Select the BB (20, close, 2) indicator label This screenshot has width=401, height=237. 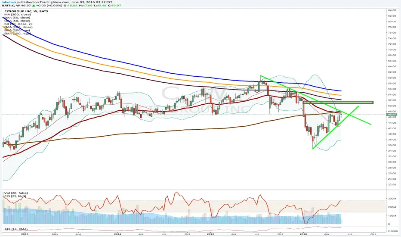(18, 24)
